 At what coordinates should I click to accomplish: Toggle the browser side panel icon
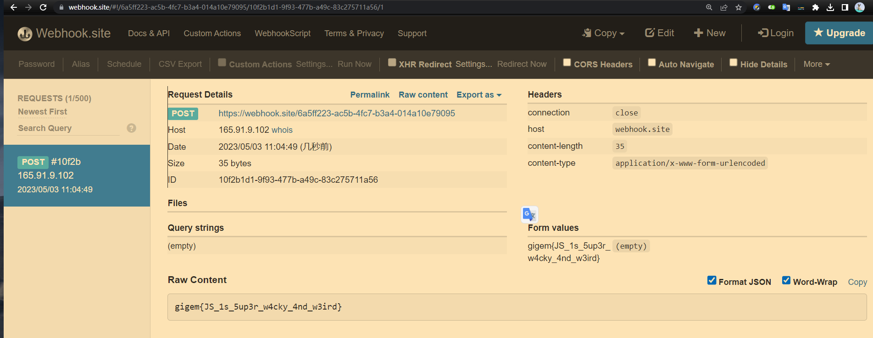(x=845, y=7)
